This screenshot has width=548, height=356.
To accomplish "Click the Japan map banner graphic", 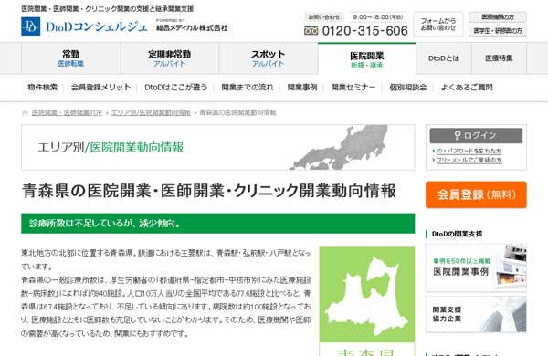I will pyautogui.click(x=338, y=148).
